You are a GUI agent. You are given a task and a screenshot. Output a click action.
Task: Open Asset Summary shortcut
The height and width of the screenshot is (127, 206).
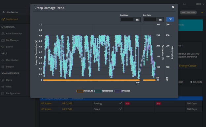point(14,33)
